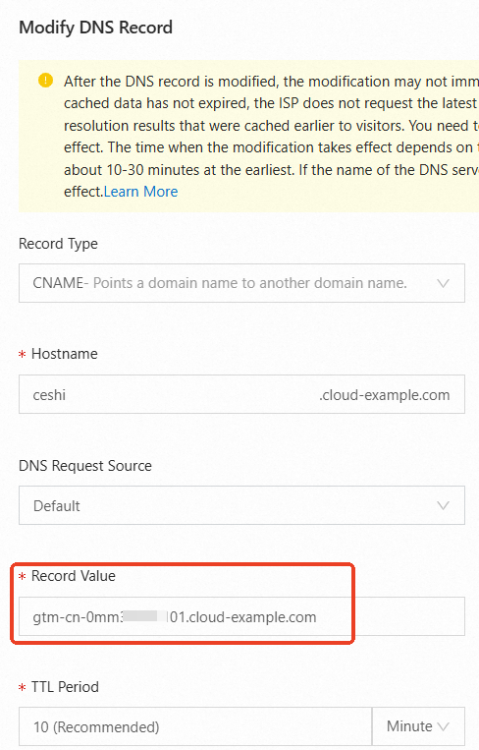Click the chevron arrow beside Default

pyautogui.click(x=444, y=505)
